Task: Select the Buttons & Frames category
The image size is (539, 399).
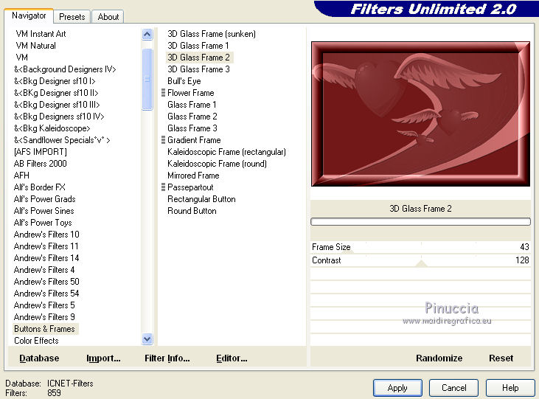Action: click(x=46, y=329)
